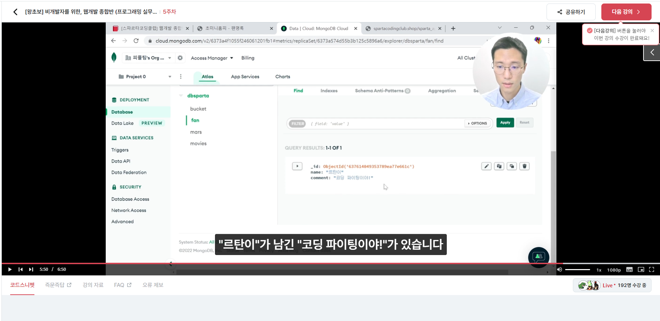Open project options three-dot menu

(x=181, y=76)
